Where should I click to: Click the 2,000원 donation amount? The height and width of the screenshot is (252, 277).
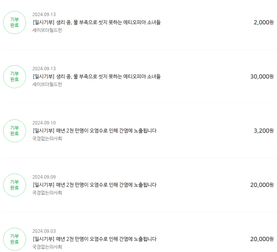[264, 22]
